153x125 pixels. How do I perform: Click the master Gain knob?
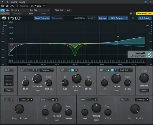(x=144, y=78)
